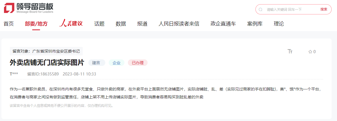Select the 理论 theory tab
Screen dimensions: 337x121
click(279, 24)
